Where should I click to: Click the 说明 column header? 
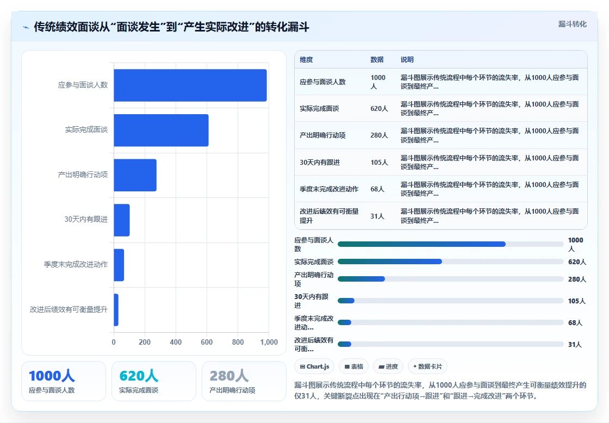pos(407,59)
